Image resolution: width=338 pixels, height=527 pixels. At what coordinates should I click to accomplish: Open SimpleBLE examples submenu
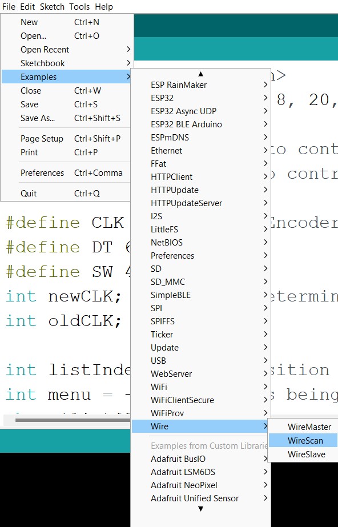click(x=200, y=295)
